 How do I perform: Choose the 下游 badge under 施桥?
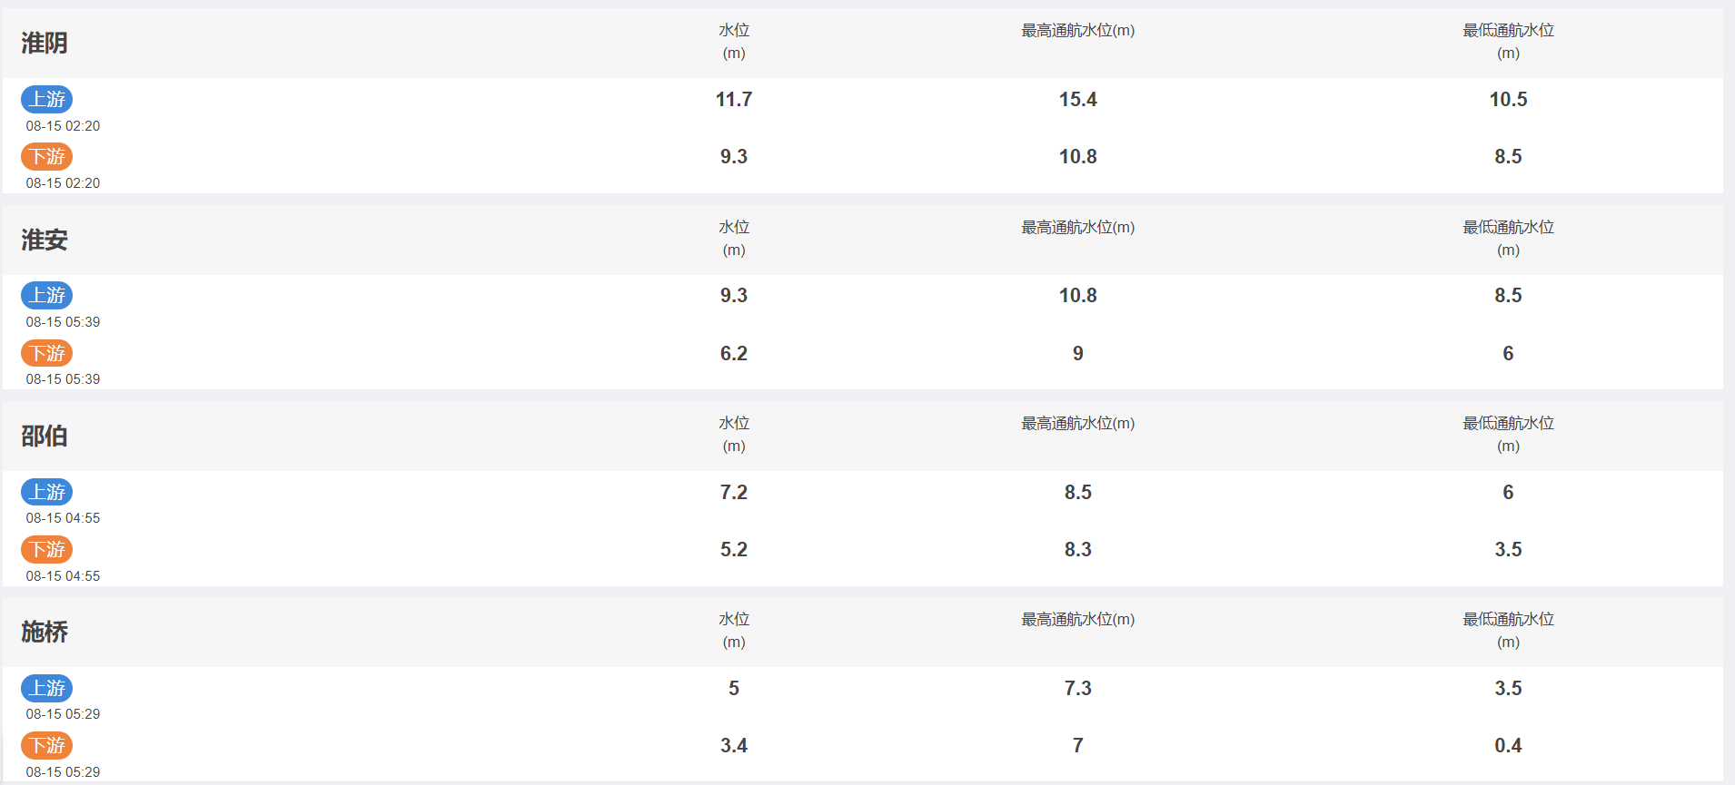point(46,745)
